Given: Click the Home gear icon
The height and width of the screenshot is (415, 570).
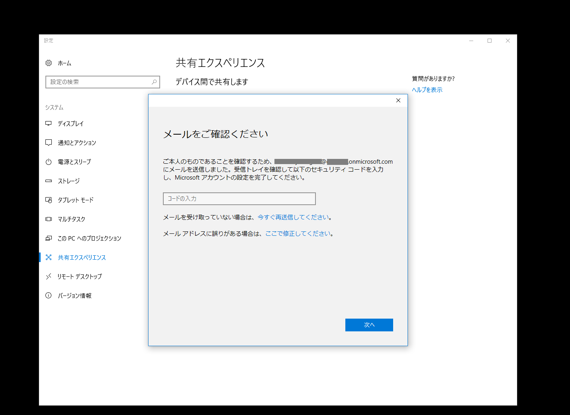Looking at the screenshot, I should click(49, 63).
